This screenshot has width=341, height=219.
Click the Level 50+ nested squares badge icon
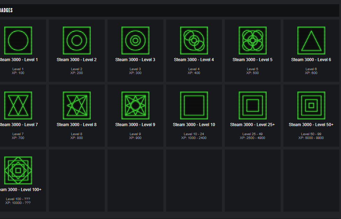point(311,105)
